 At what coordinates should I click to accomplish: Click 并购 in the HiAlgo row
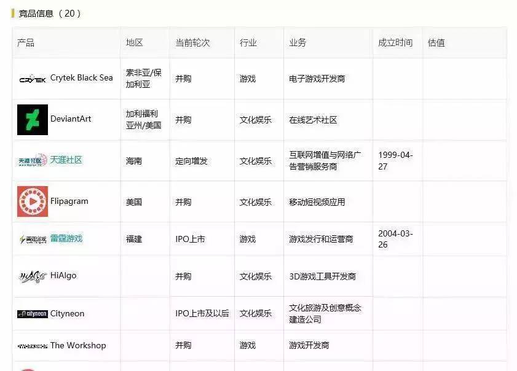coord(183,276)
